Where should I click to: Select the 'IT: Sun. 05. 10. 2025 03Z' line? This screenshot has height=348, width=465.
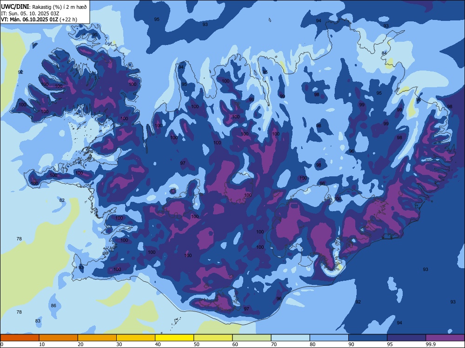coord(30,13)
